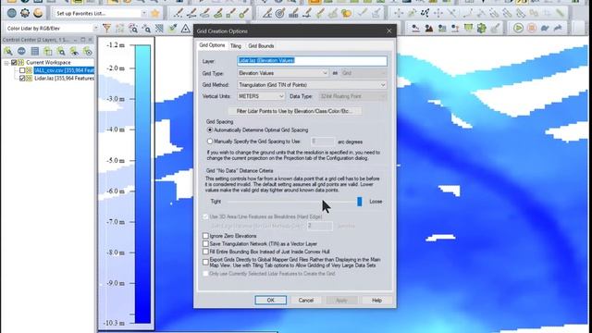Click the Control Center table list icon
This screenshot has height=333, width=592.
[x=35, y=51]
